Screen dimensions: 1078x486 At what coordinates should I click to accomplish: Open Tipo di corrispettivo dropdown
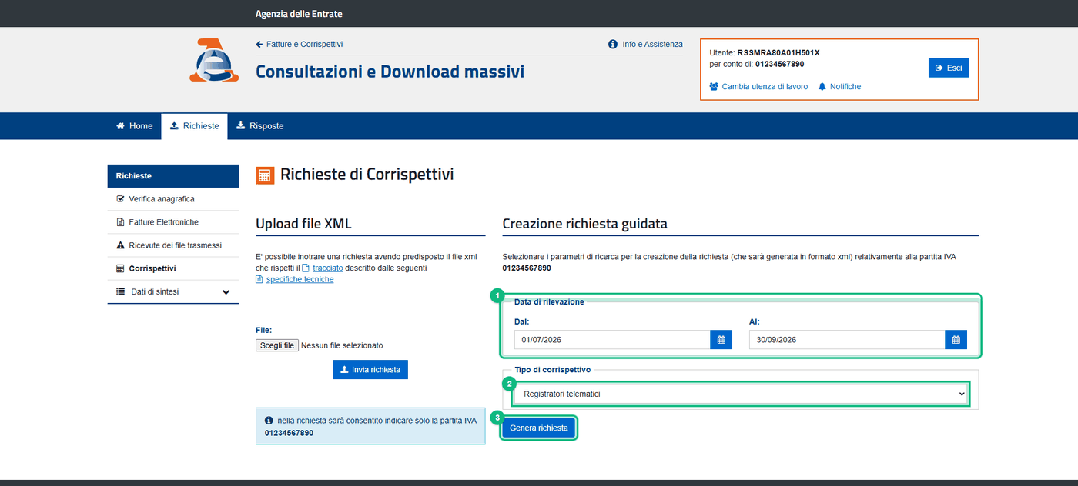coord(740,394)
